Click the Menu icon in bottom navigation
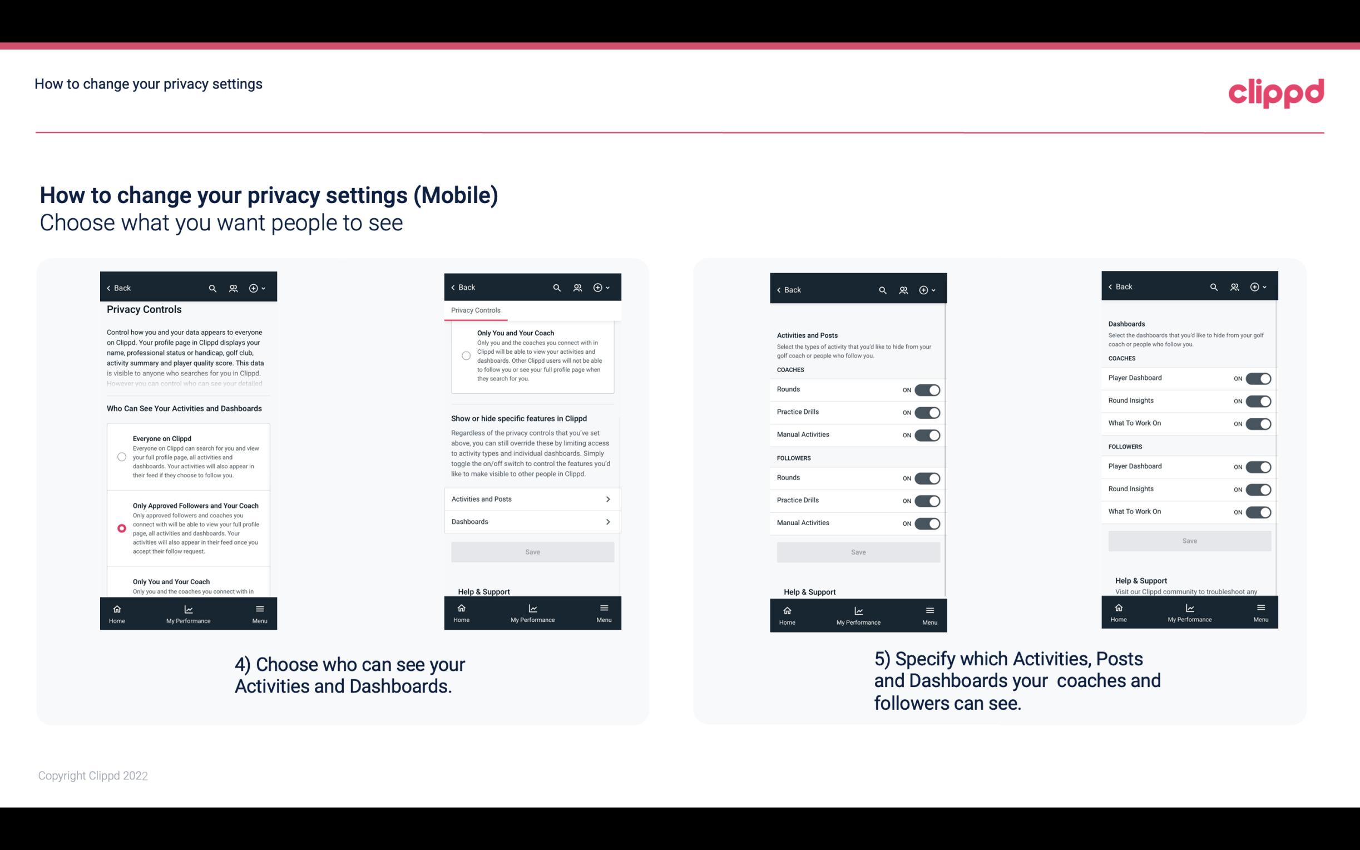 click(x=259, y=608)
